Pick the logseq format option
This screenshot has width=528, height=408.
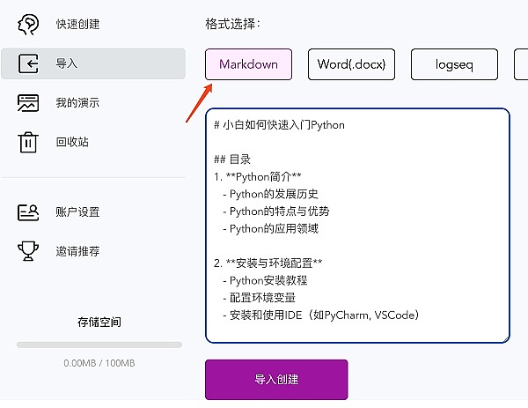[x=454, y=64]
